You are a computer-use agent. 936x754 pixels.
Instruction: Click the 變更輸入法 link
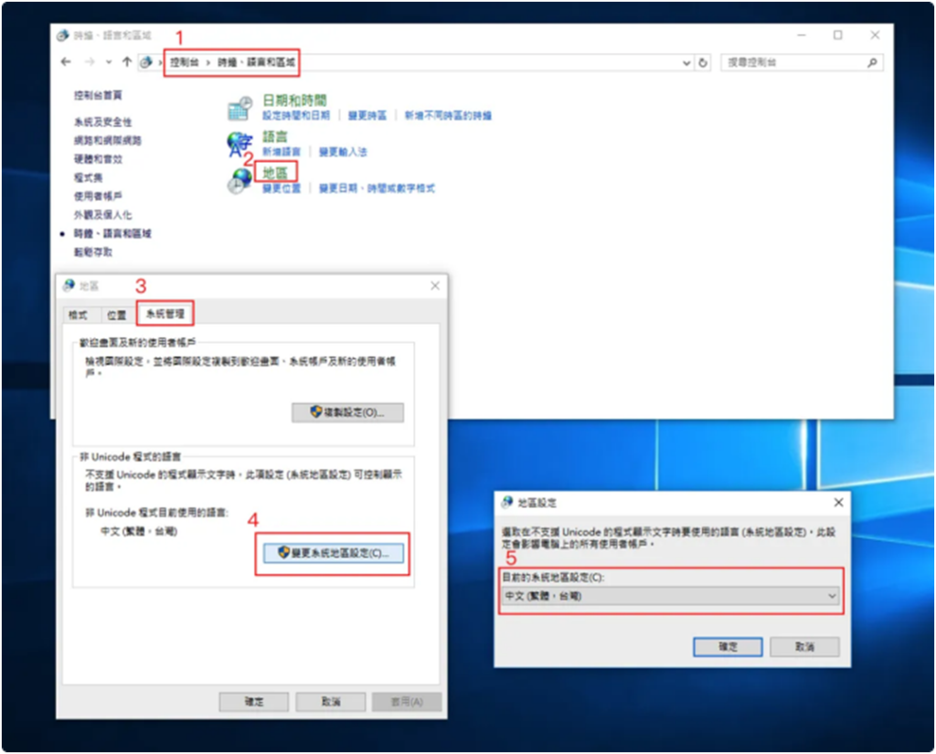343,152
